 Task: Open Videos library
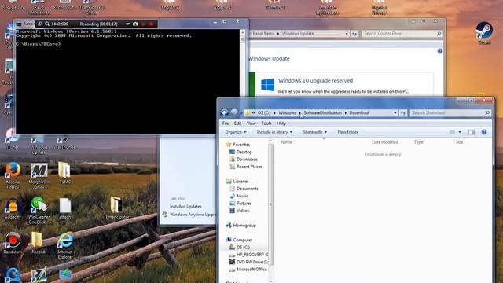(x=239, y=211)
